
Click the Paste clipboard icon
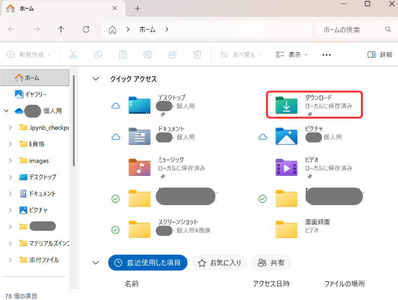click(123, 54)
